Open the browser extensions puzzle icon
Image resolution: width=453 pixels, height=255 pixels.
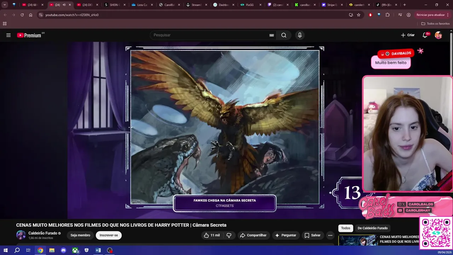pyautogui.click(x=388, y=15)
